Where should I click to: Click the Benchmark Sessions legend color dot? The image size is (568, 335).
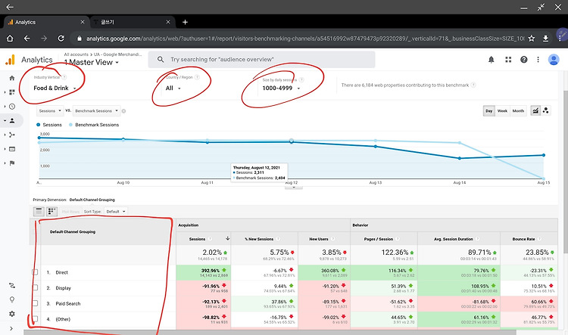70,125
